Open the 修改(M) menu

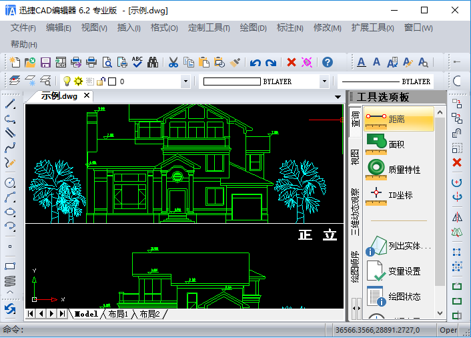(328, 28)
